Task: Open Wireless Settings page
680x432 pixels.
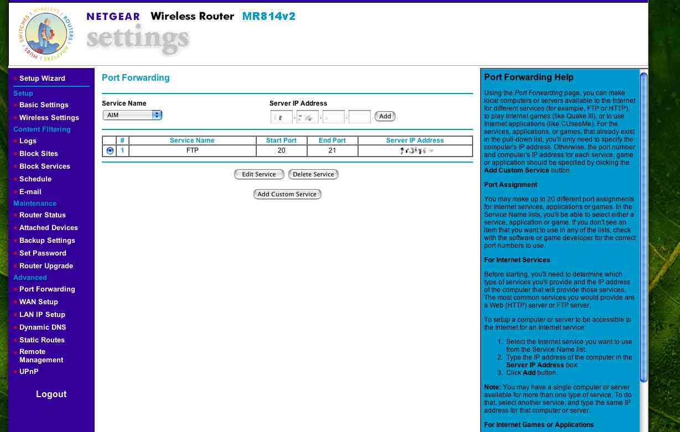Action: [49, 118]
